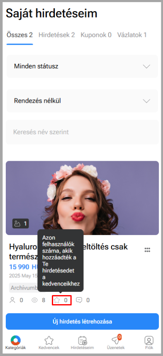Switch to the Hirdetések 2 tab
The width and height of the screenshot is (163, 356).
pyautogui.click(x=56, y=35)
